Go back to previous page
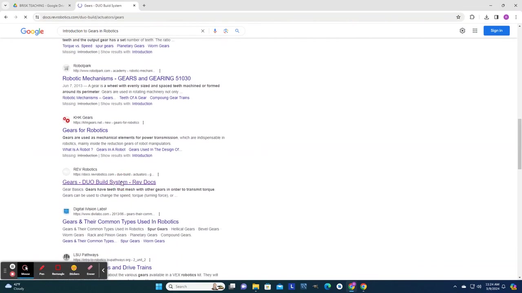This screenshot has height=293, width=522. click(6, 17)
